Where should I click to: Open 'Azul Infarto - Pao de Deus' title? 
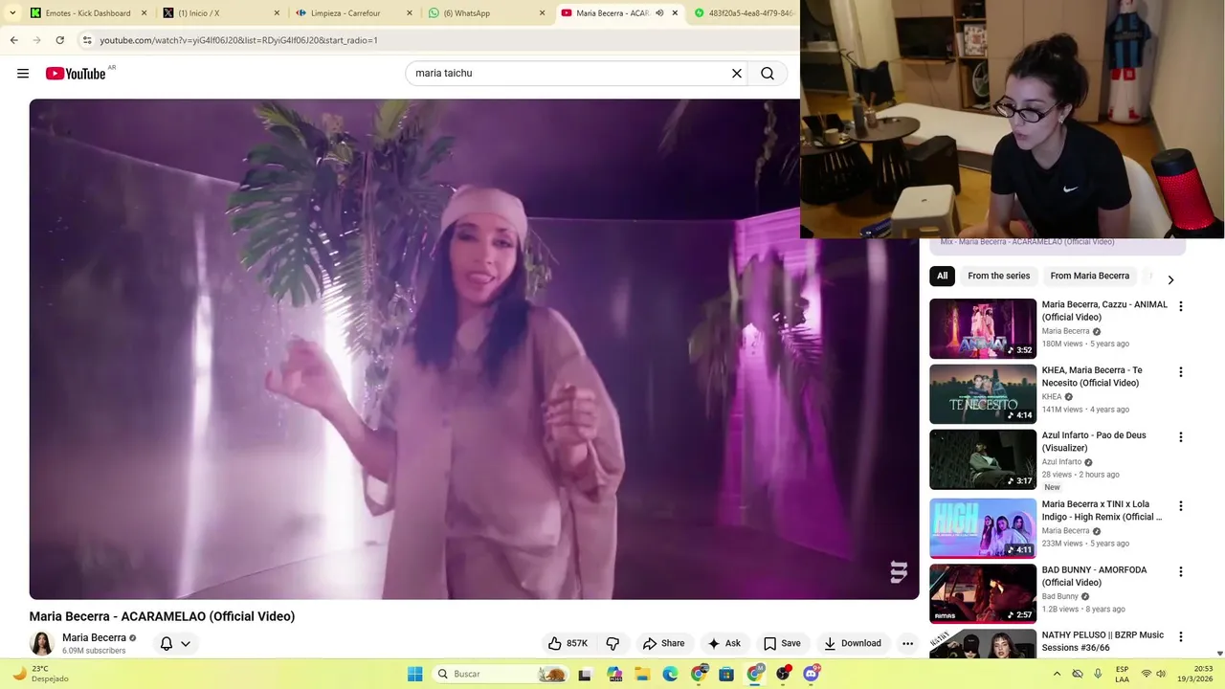point(1094,441)
